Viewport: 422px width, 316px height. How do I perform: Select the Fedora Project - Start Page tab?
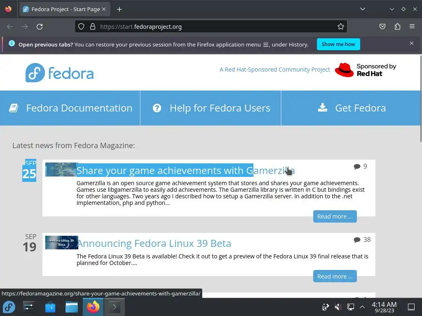coord(65,9)
